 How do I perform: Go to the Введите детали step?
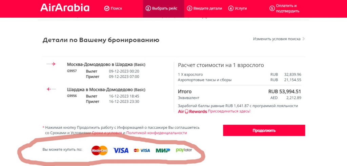204,8
